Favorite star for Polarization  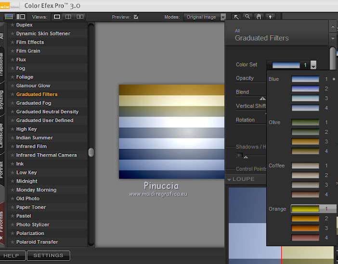(x=13, y=233)
